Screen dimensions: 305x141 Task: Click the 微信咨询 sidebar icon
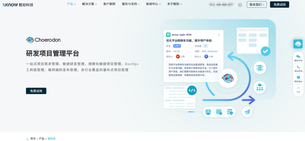(x=298, y=58)
